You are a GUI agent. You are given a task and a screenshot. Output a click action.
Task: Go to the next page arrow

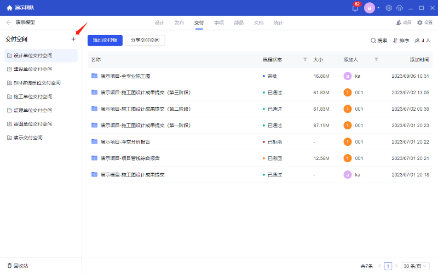396,266
